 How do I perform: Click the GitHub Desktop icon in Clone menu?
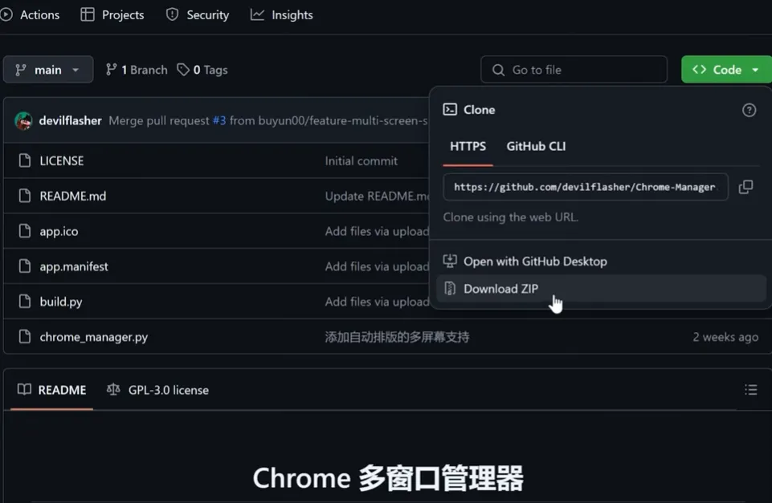(x=449, y=261)
